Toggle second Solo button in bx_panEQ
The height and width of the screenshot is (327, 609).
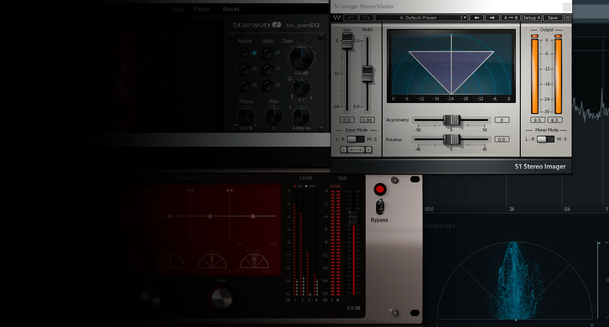(x=268, y=69)
